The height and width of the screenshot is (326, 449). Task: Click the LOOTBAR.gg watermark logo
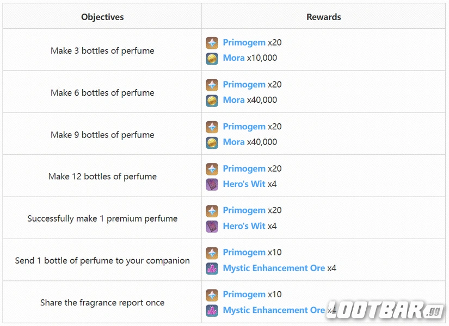[x=383, y=310]
